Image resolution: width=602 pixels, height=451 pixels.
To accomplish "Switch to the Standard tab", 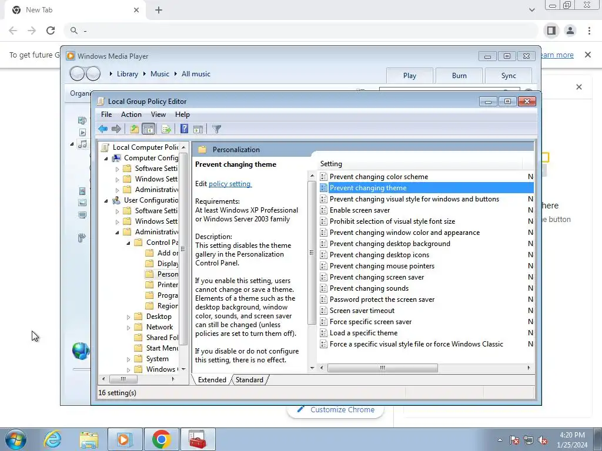I will click(249, 380).
